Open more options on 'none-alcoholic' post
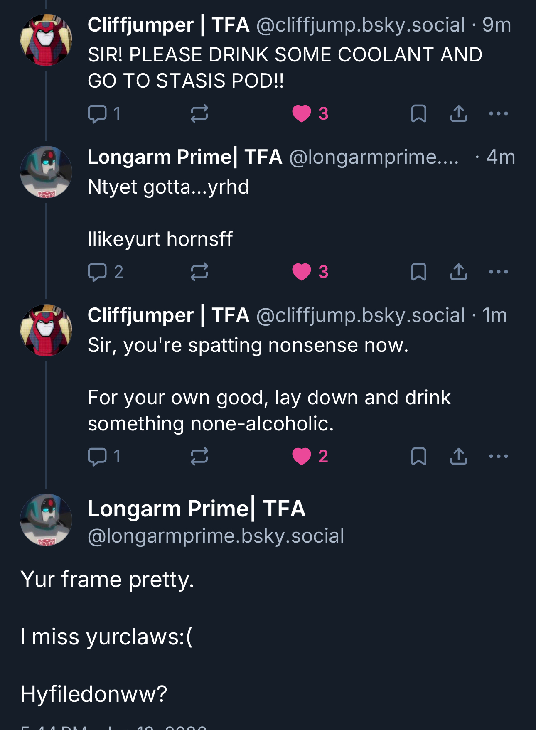The height and width of the screenshot is (730, 536). (498, 456)
